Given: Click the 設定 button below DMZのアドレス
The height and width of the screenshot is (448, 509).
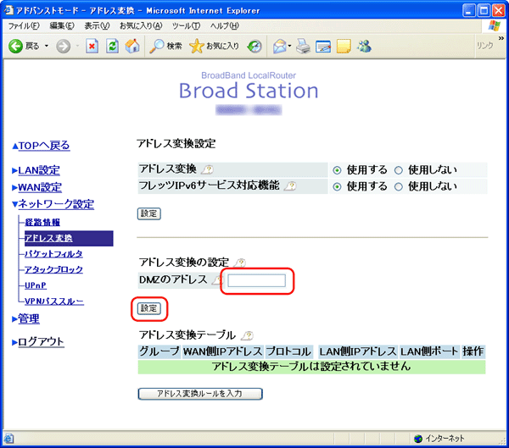Looking at the screenshot, I should point(149,308).
